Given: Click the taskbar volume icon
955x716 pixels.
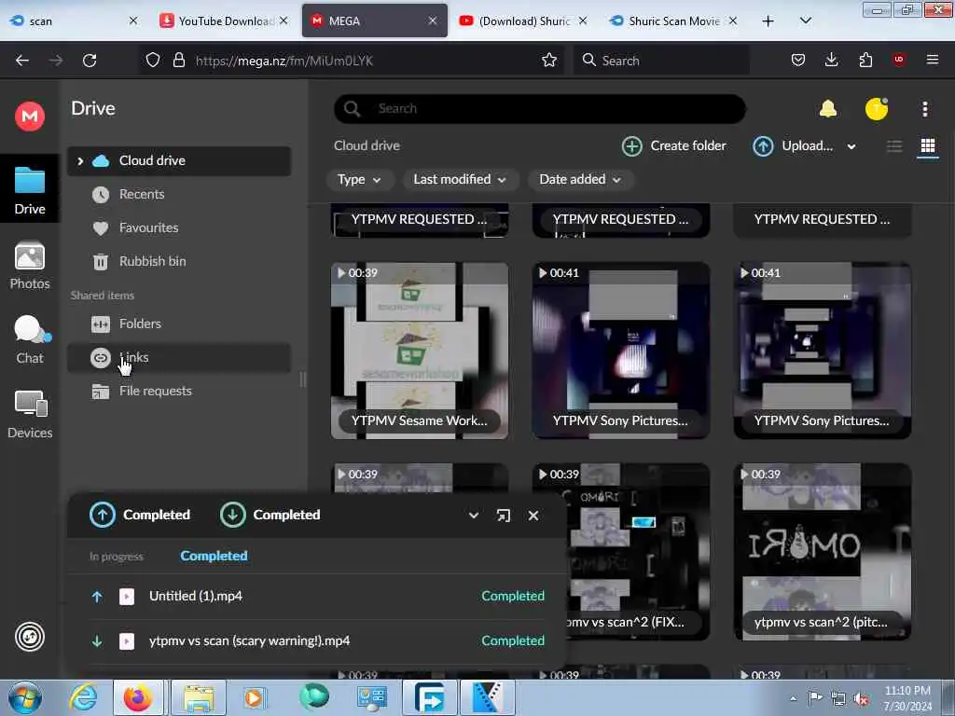Looking at the screenshot, I should [861, 699].
